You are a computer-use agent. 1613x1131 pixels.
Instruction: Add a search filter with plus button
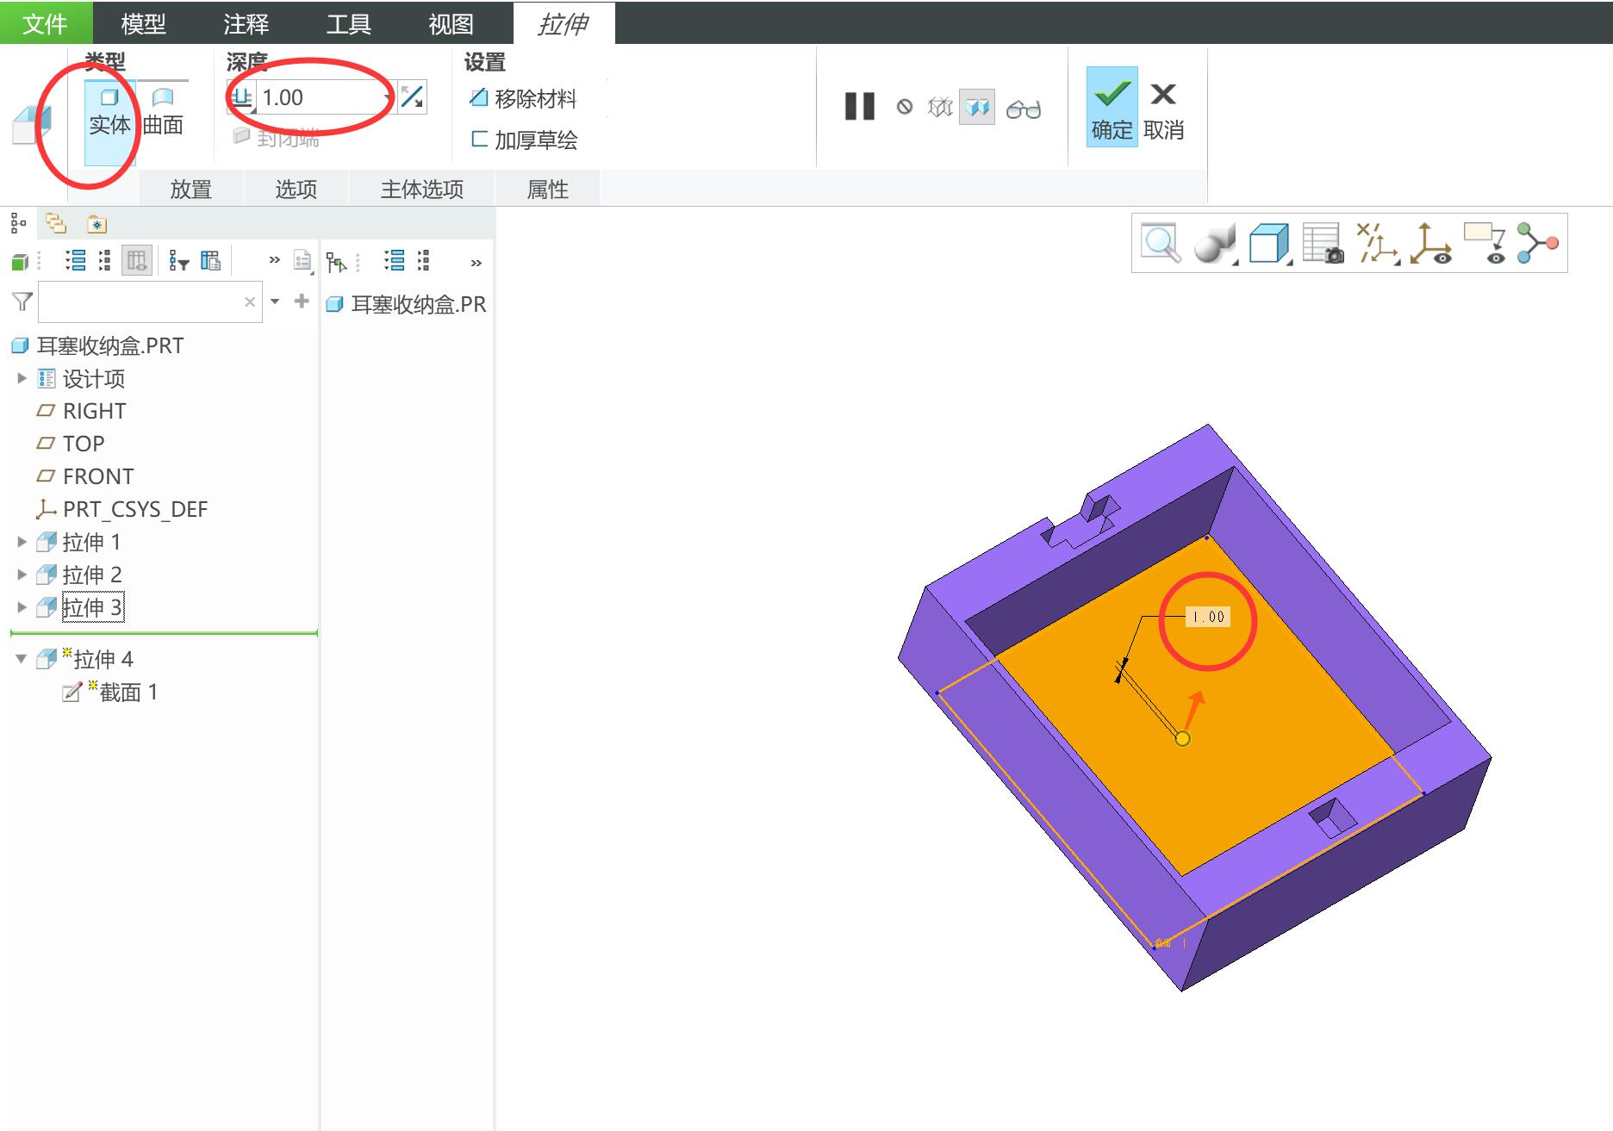click(302, 301)
